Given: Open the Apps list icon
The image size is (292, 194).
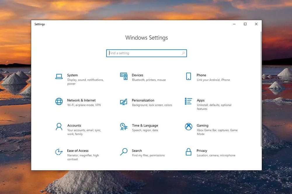Looking at the screenshot, I should point(188,102).
